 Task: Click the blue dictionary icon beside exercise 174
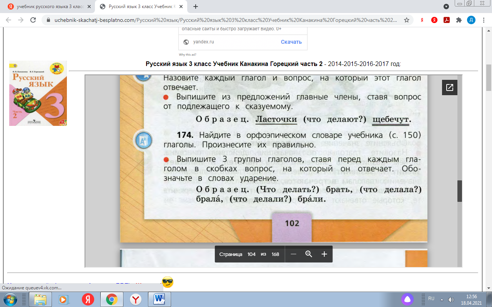[x=143, y=140]
